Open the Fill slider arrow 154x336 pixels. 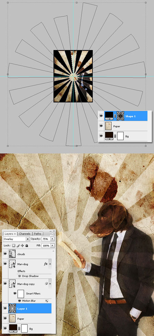tap(53, 245)
